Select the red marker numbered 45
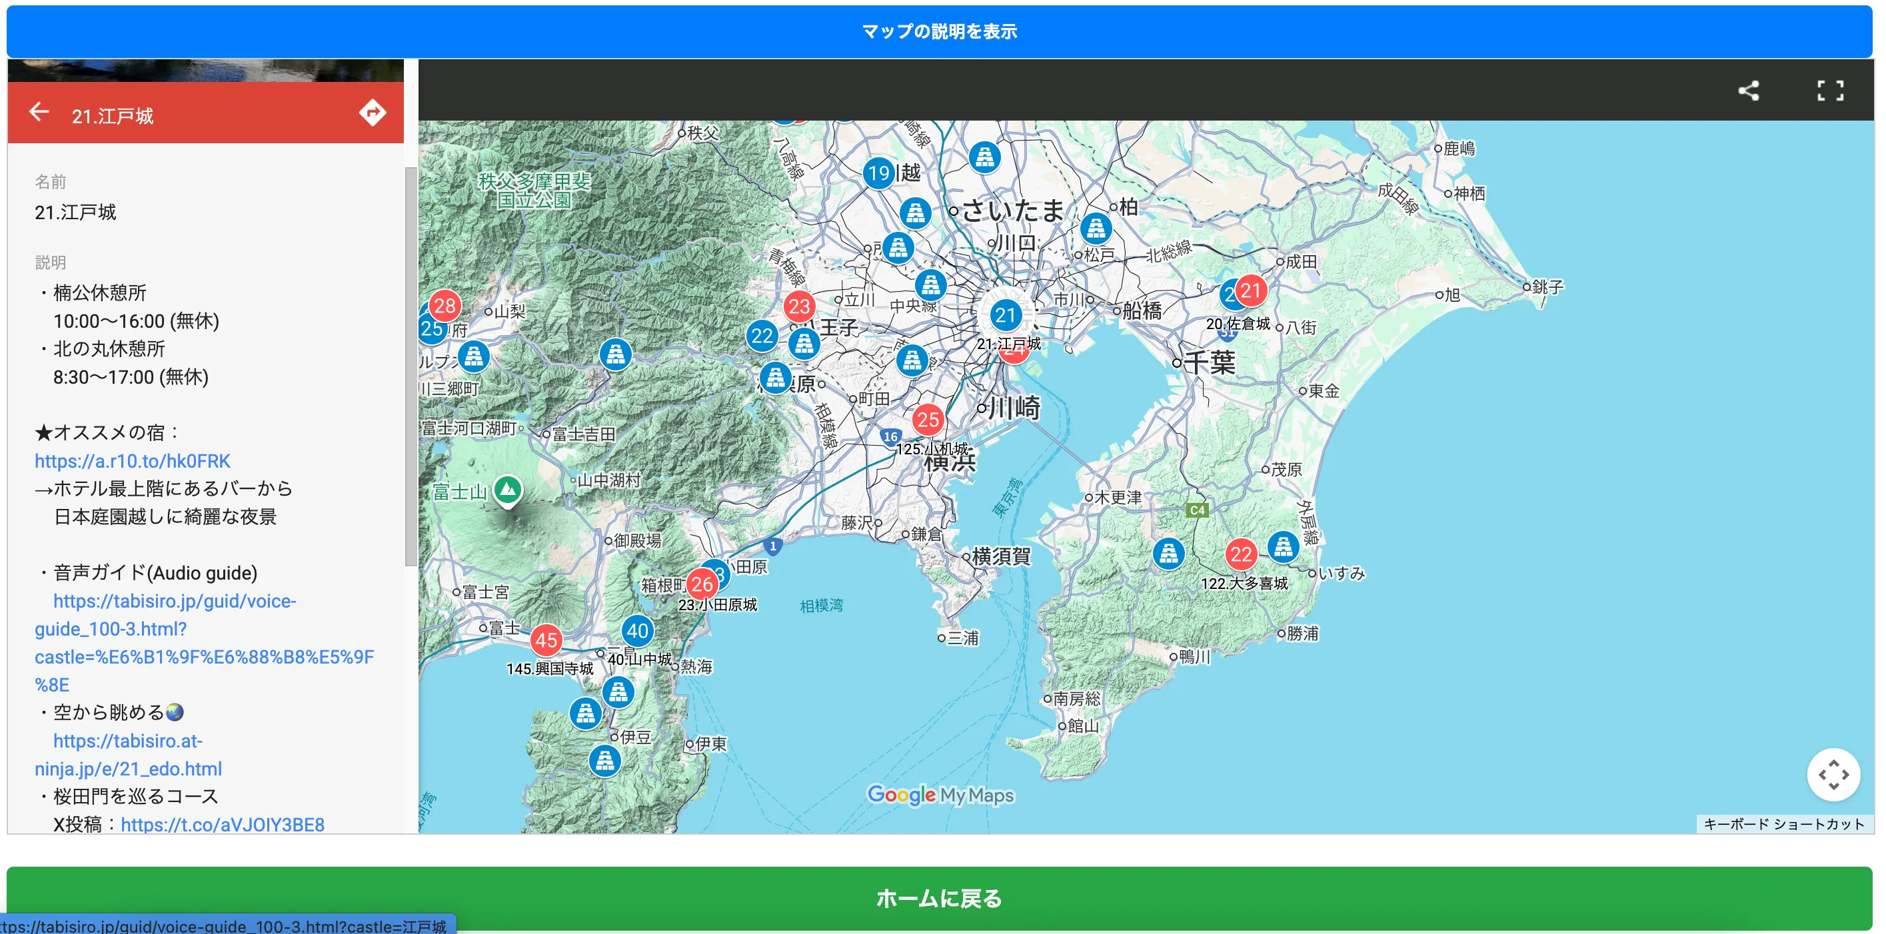Screen dimensions: 1886x934 (x=546, y=640)
